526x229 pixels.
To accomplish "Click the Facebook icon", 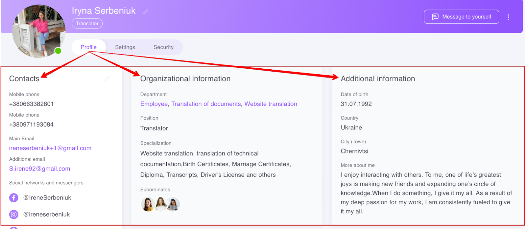I will coord(14,198).
